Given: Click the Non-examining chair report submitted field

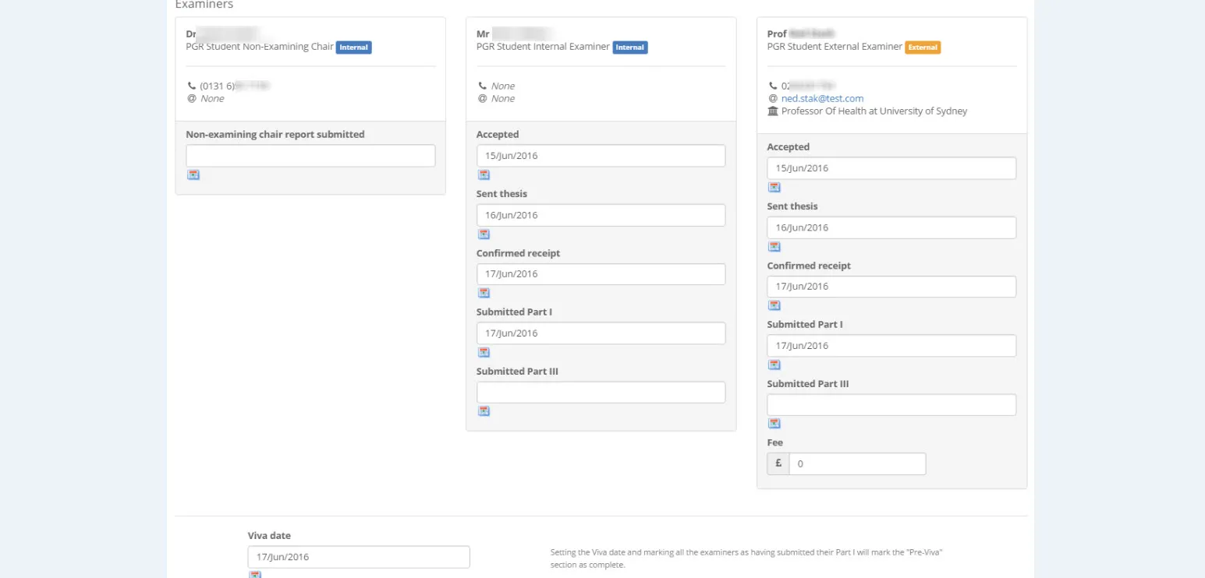Looking at the screenshot, I should point(310,156).
